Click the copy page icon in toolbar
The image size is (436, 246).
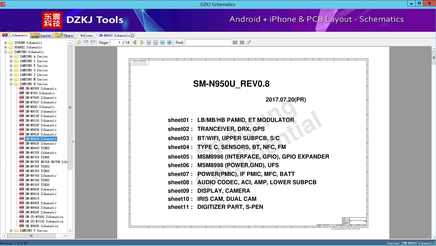tap(79, 42)
